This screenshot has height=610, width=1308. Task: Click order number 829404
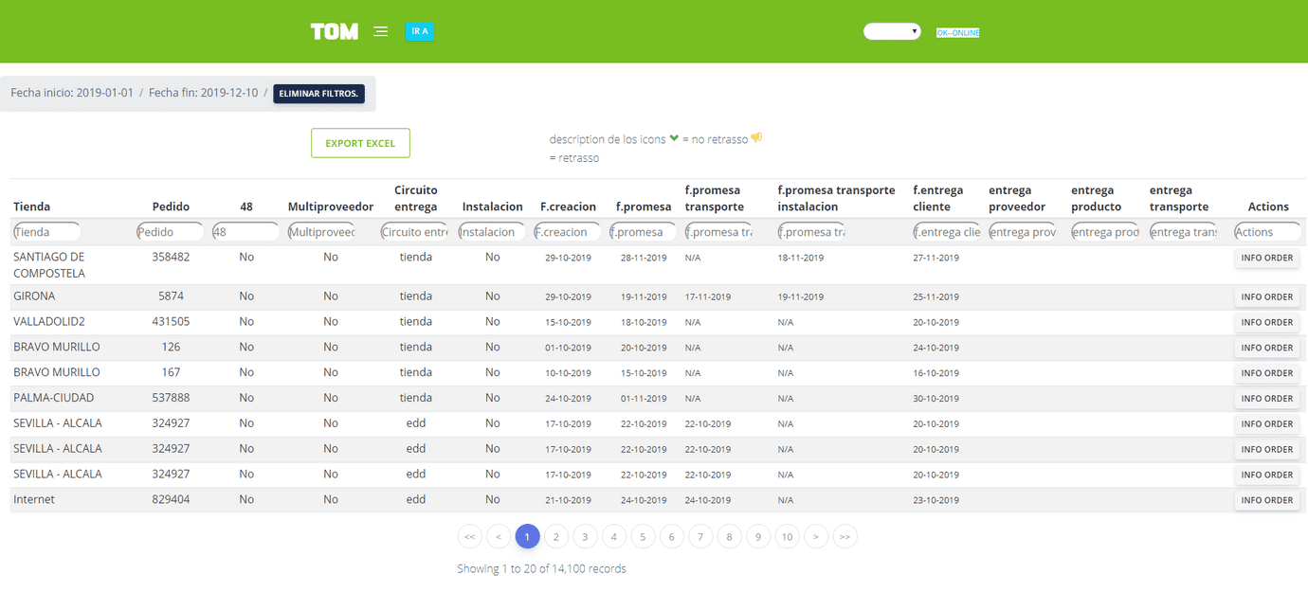click(x=171, y=499)
